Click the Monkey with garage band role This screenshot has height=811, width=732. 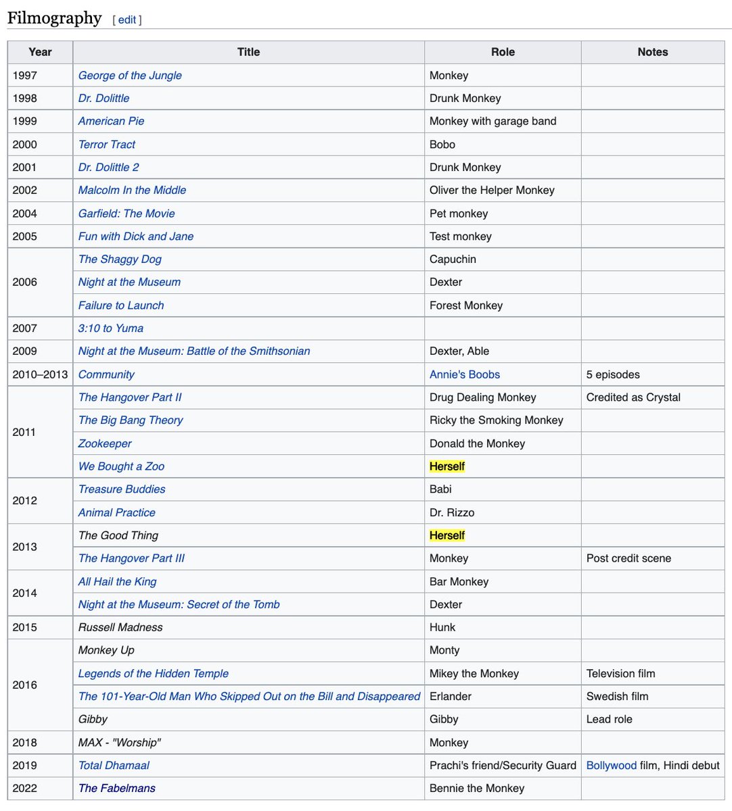(x=493, y=122)
